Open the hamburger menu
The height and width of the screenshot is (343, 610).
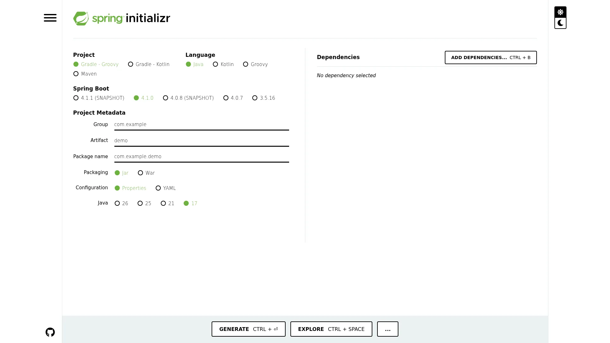coord(50,18)
